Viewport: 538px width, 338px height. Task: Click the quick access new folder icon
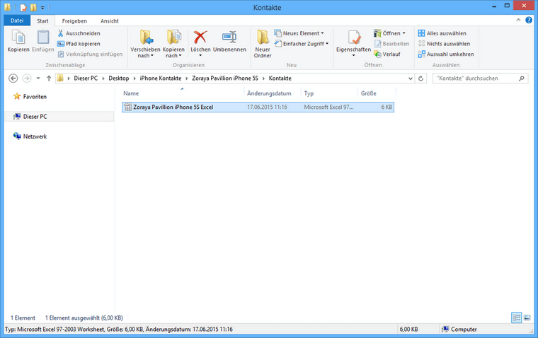click(x=33, y=7)
